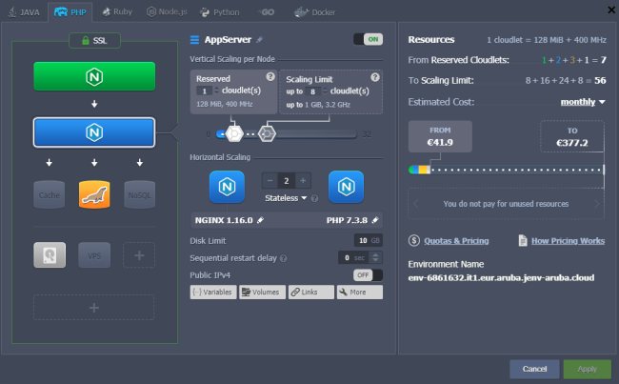
Task: Increase node count with plus button
Action: pos(303,180)
